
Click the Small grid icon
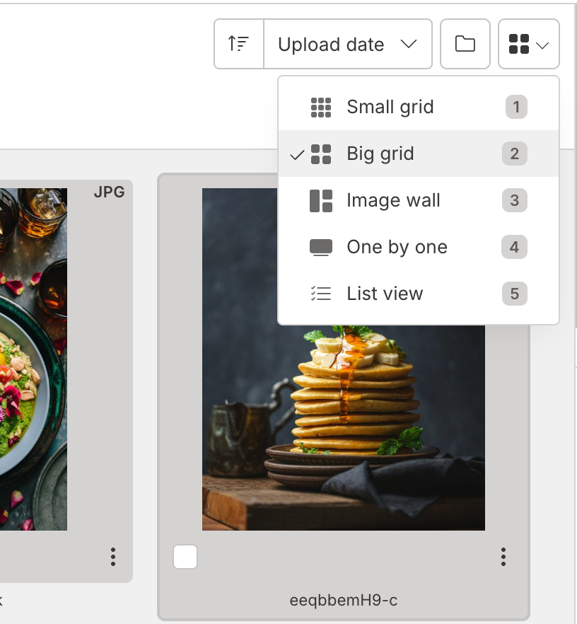321,108
